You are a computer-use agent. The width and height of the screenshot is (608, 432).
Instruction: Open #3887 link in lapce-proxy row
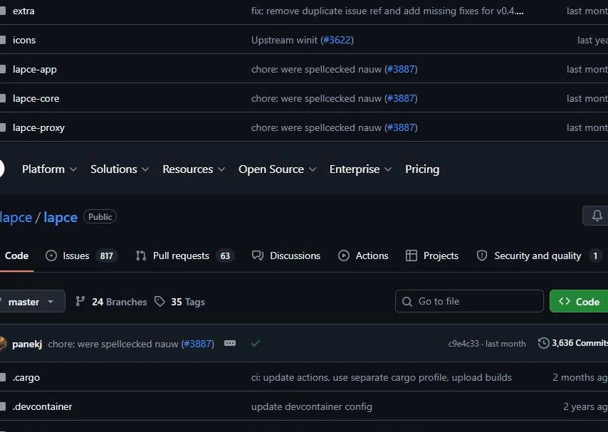[401, 127]
